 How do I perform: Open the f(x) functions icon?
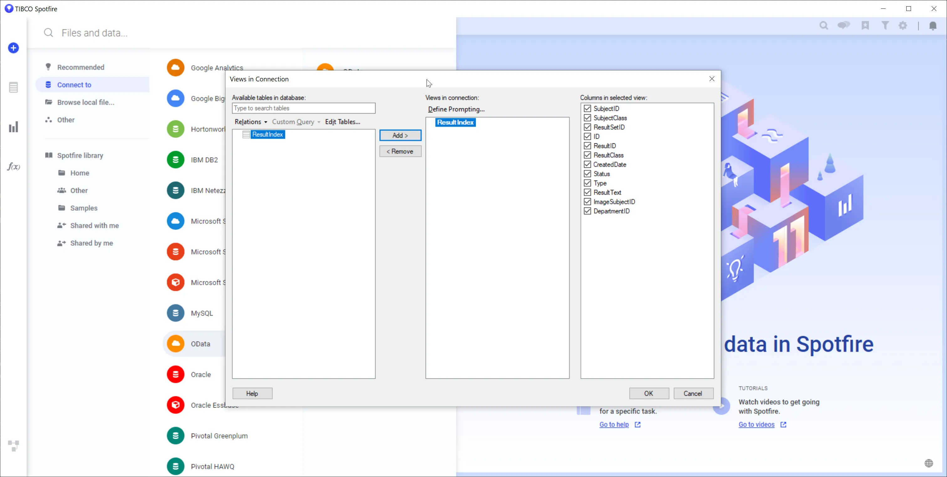point(13,167)
